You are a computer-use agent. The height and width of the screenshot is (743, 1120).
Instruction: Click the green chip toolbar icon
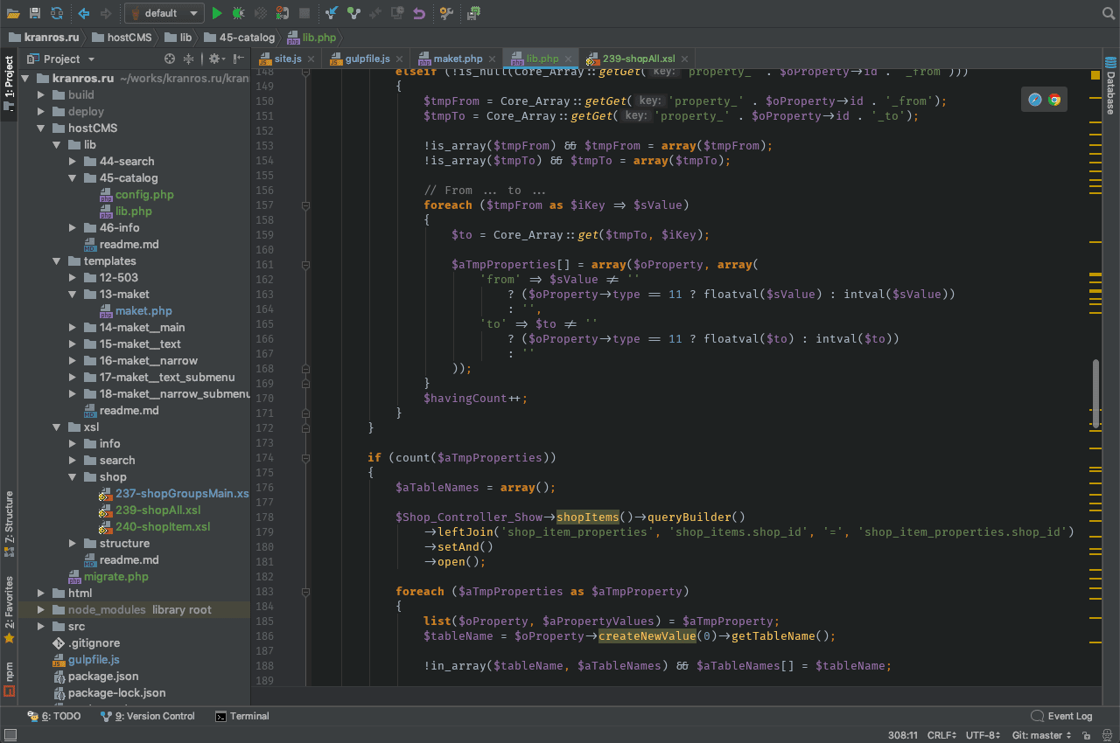473,13
